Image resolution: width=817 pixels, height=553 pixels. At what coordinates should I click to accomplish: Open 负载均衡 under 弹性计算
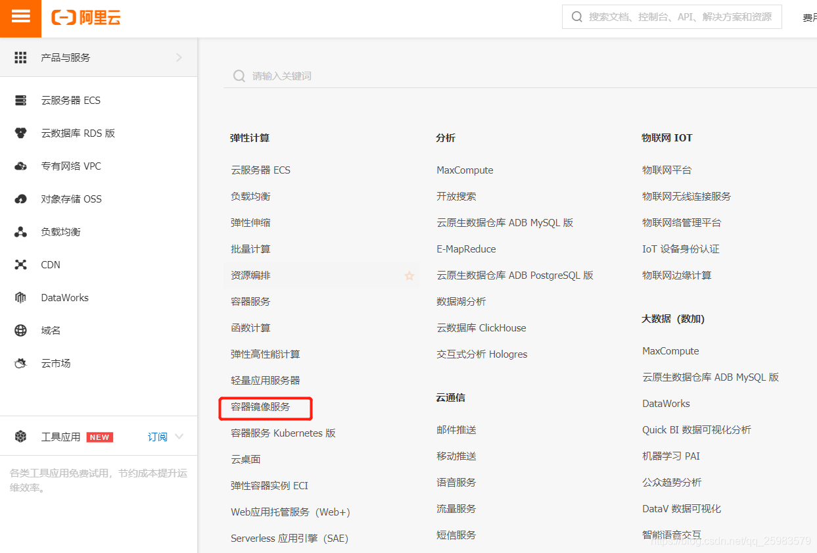pyautogui.click(x=250, y=197)
